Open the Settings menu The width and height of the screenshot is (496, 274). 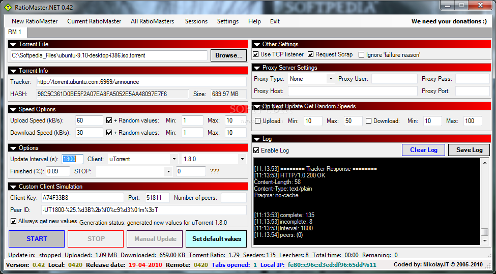[228, 21]
